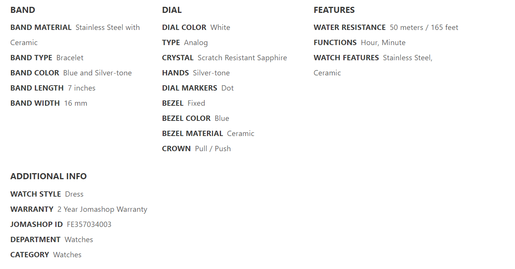Click 'Blue and Silver-tone' band color value
Image resolution: width=515 pixels, height=269 pixels.
(x=97, y=73)
